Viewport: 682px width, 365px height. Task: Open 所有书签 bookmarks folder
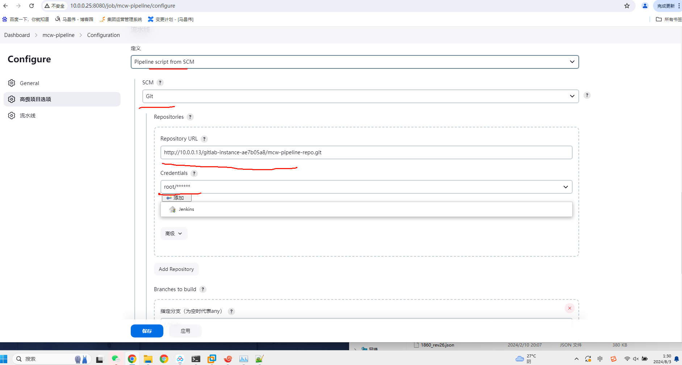[x=669, y=19]
